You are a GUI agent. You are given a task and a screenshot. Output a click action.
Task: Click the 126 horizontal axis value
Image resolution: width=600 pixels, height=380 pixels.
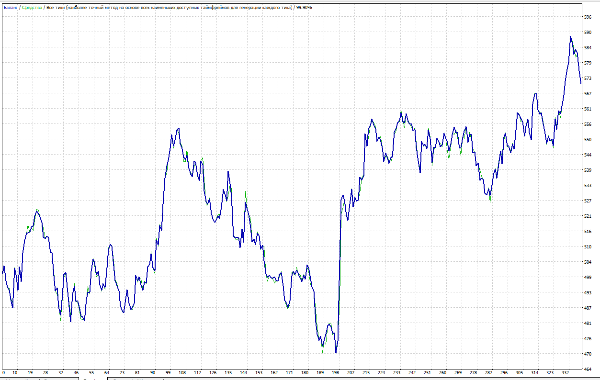point(213,372)
